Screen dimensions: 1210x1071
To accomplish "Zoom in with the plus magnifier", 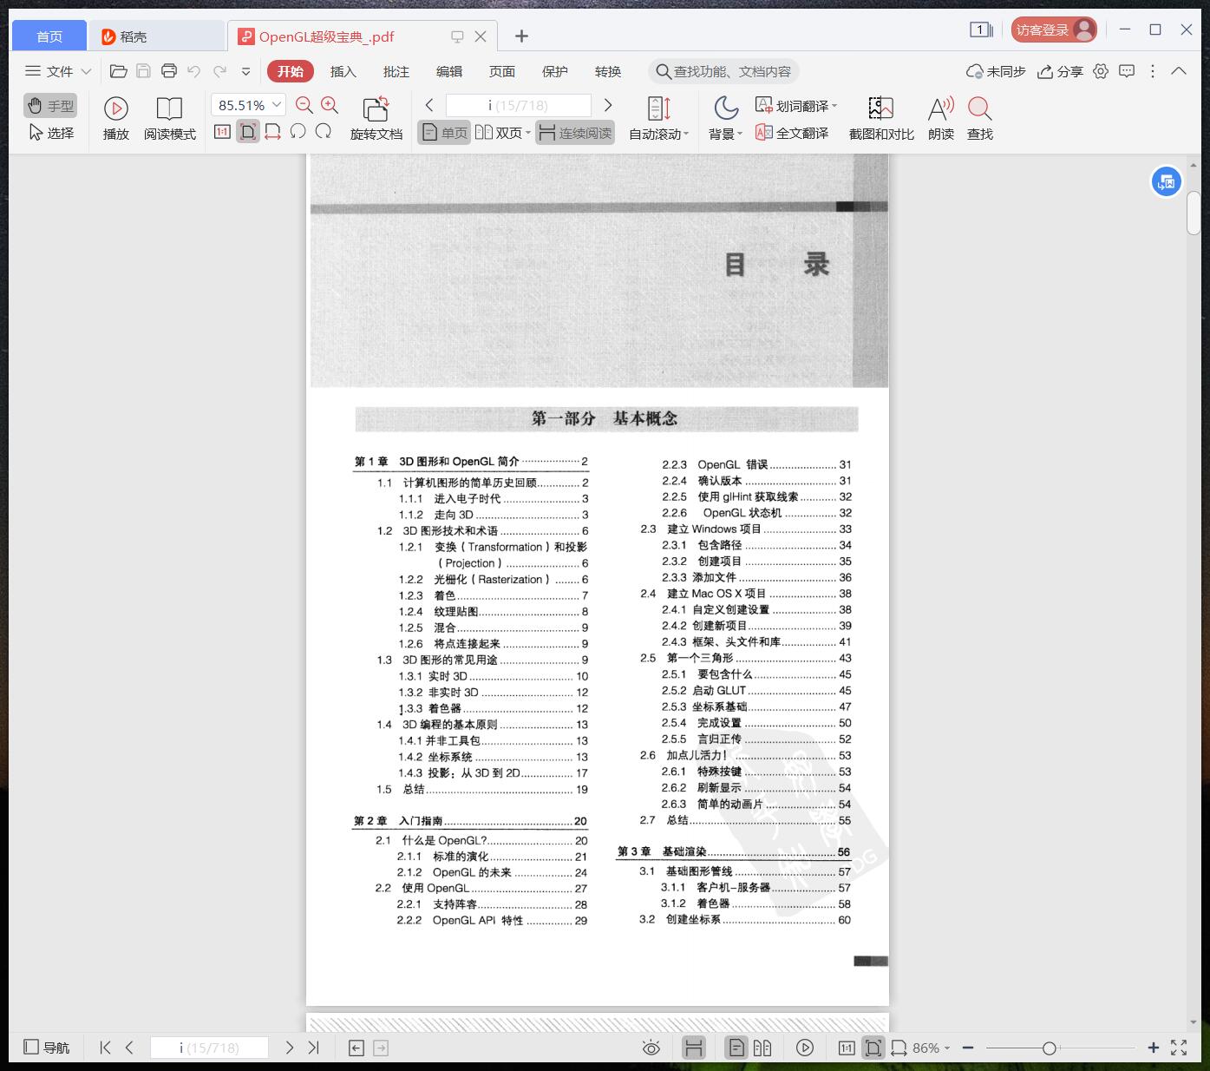I will (330, 105).
